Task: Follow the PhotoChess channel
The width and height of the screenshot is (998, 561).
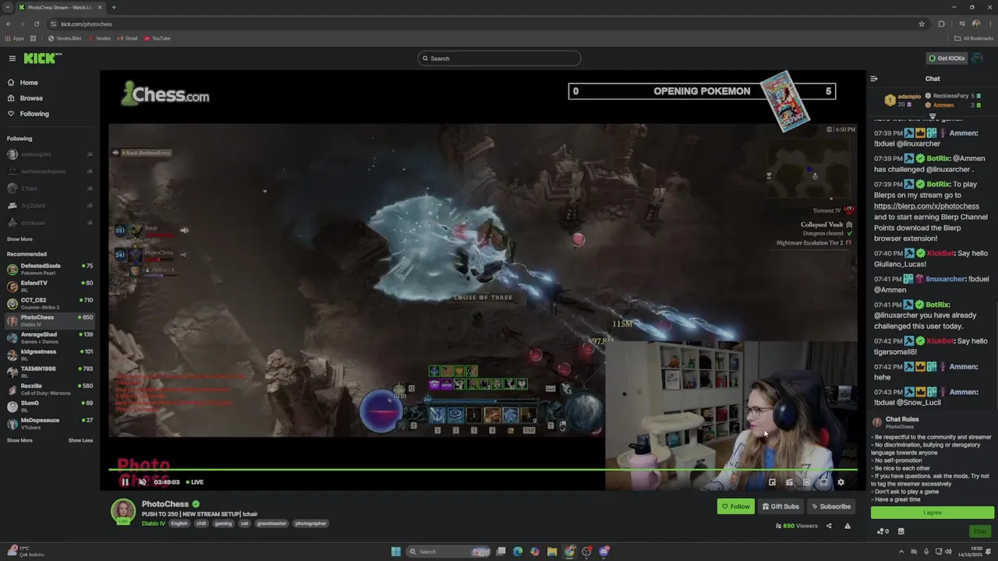Action: [x=736, y=506]
